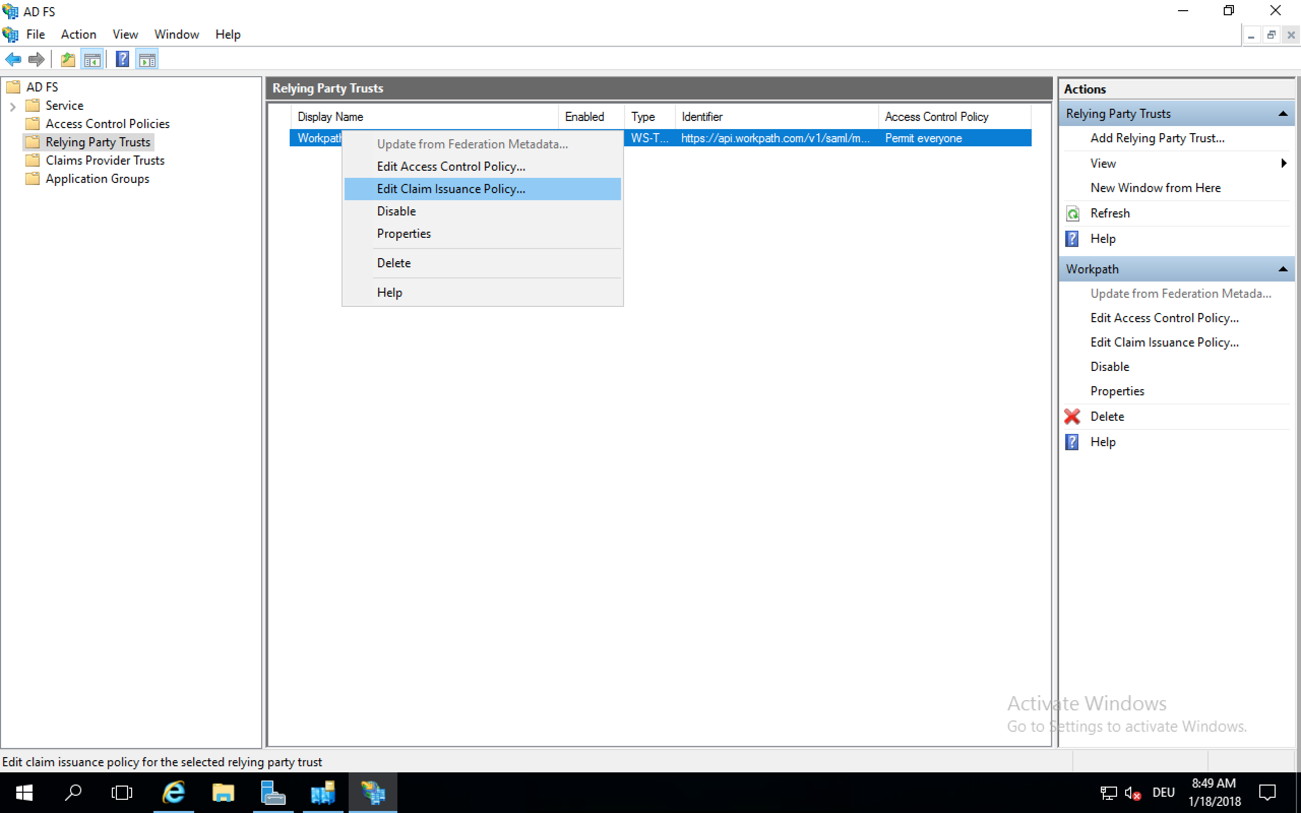Toggle the Show/Hide Action Pane toolbar icon

147,59
